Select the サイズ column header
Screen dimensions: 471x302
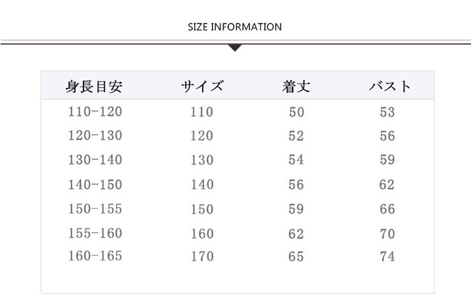point(202,87)
